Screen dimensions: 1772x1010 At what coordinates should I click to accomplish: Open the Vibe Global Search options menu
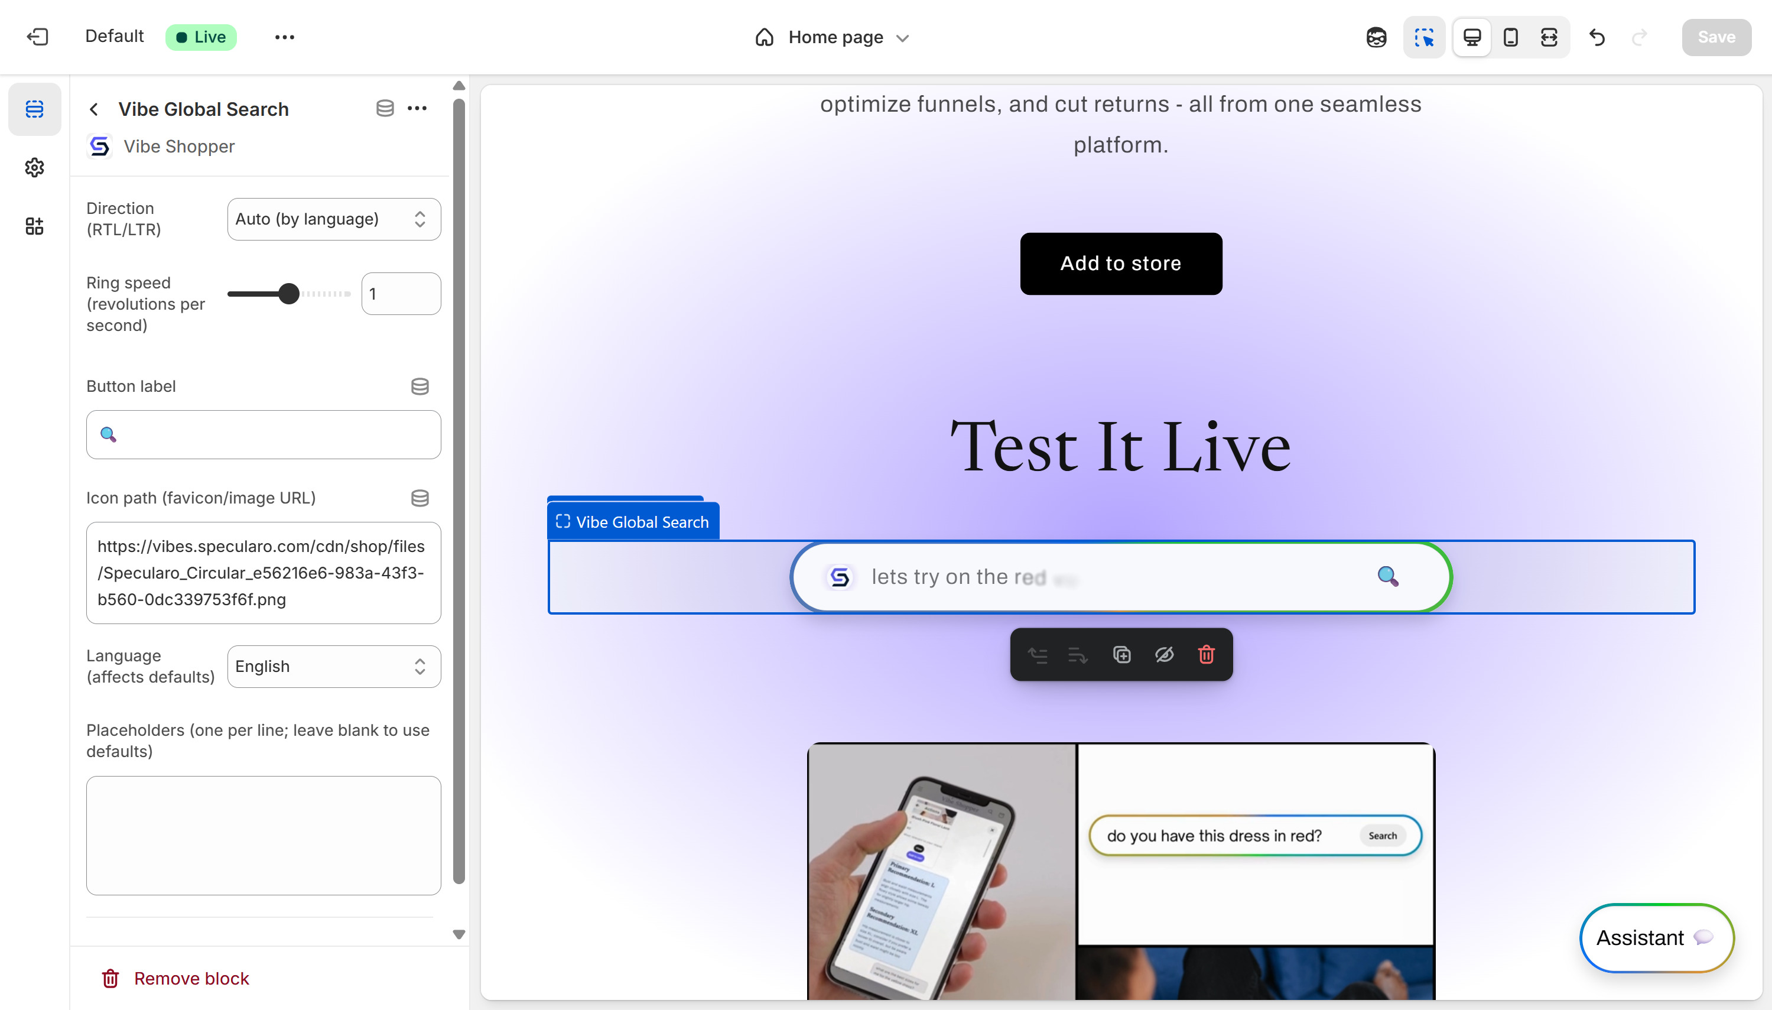(x=418, y=108)
